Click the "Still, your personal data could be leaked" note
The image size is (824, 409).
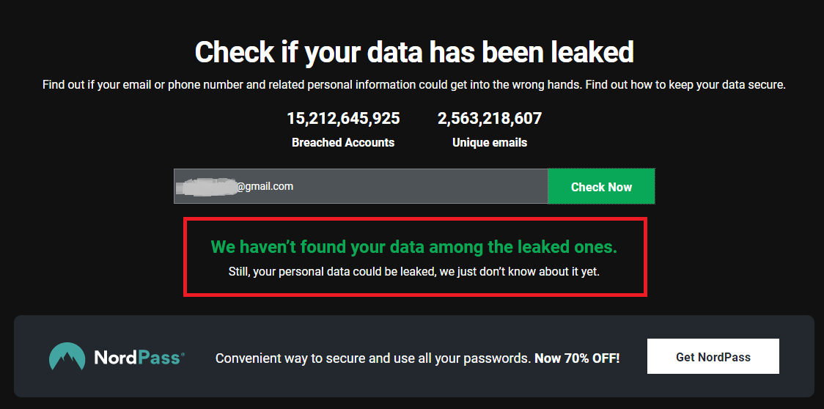coord(414,272)
